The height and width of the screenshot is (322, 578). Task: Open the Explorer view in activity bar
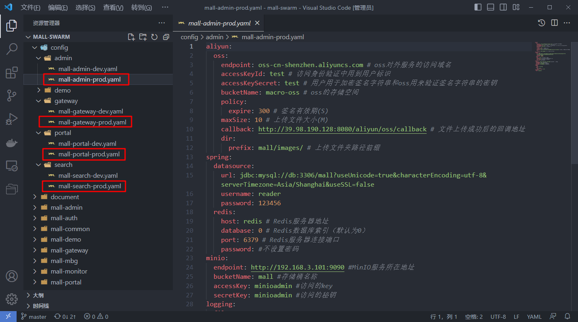click(x=12, y=25)
